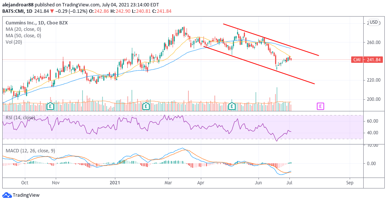Screen dimensions: 387x202
Task: Click the Nov label on time axis
Action: coord(56,183)
